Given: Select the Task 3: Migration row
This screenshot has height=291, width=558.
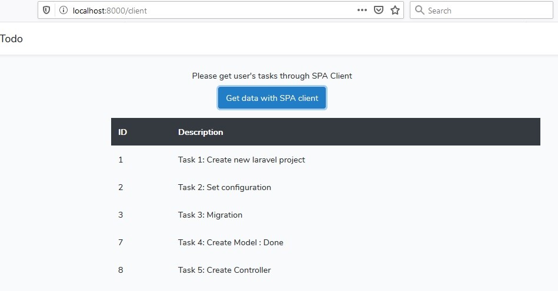Looking at the screenshot, I should tap(326, 215).
